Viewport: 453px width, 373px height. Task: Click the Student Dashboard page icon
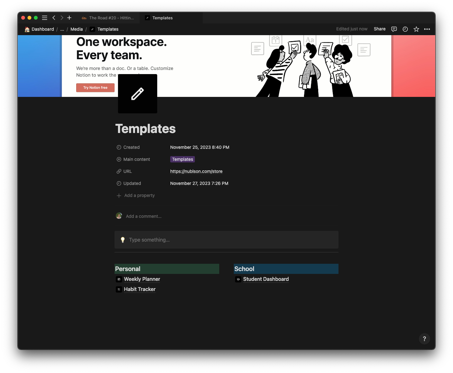click(x=238, y=279)
